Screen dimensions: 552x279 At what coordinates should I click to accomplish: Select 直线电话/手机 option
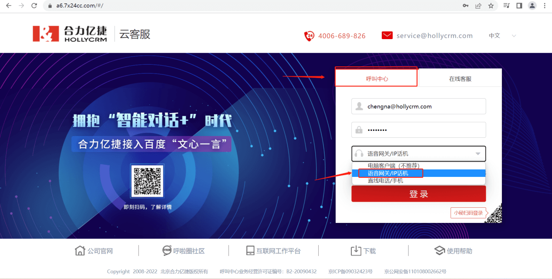click(419, 180)
